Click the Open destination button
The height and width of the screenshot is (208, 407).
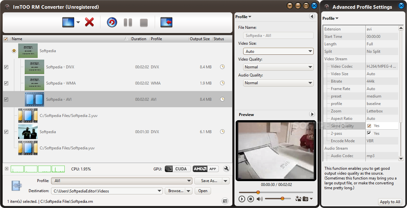(x=203, y=191)
